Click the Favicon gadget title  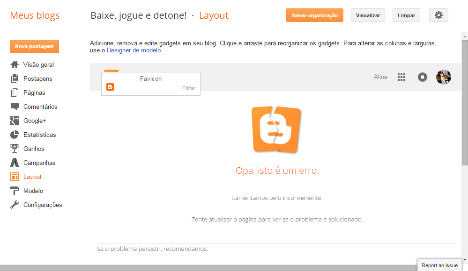151,78
